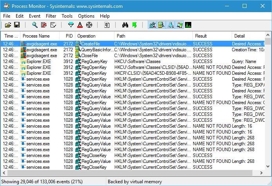
Task: Click the horizontal scrollbar right arrow
Action: [261, 173]
